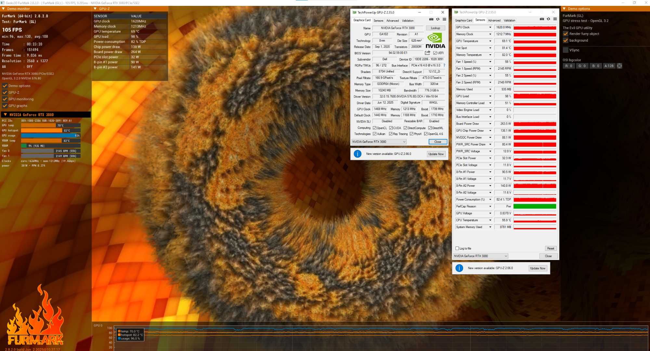Click the BIOS export share icon
The width and height of the screenshot is (650, 351).
point(427,53)
